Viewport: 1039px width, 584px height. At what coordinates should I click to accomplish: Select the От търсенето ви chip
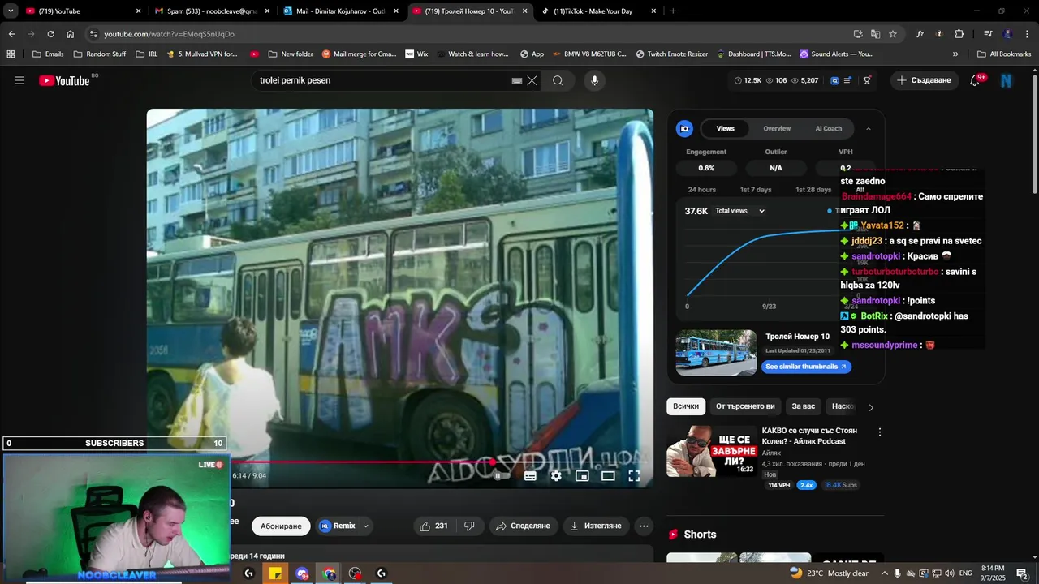(x=745, y=406)
